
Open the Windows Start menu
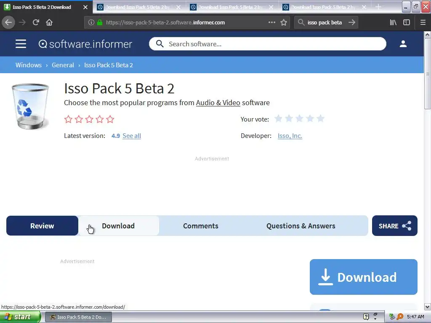coord(20,317)
